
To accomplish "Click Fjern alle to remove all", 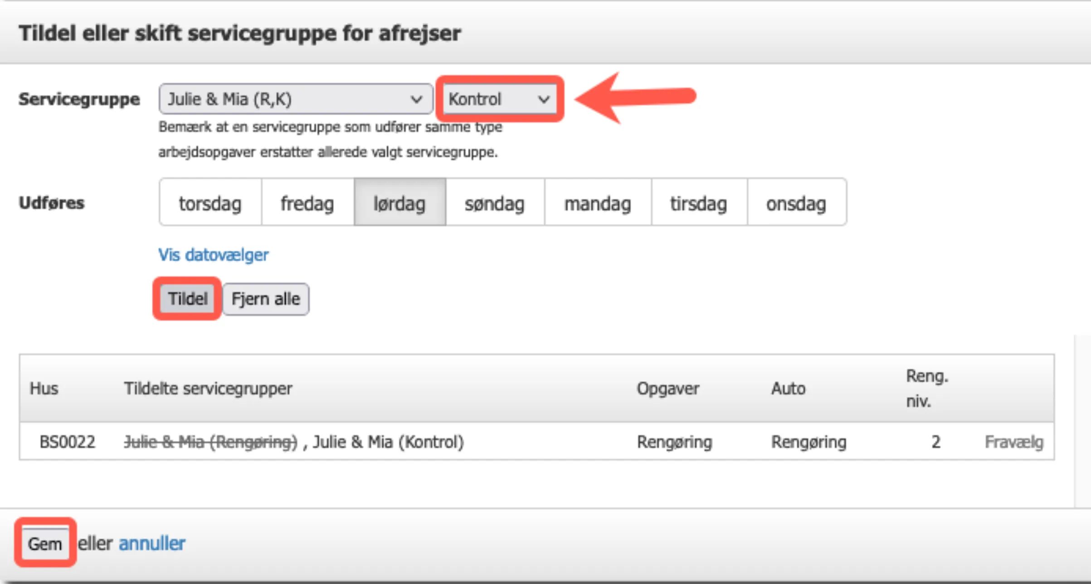I will click(x=265, y=298).
